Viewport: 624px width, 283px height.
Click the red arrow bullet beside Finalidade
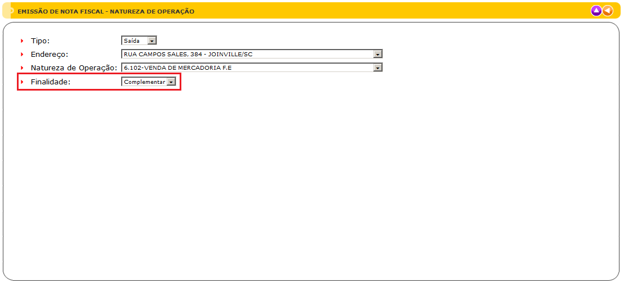pyautogui.click(x=23, y=82)
